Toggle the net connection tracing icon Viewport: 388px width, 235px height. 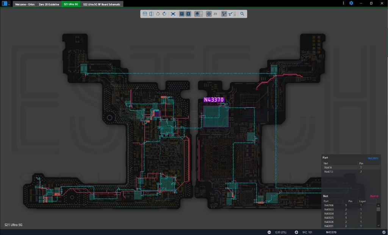(x=224, y=14)
